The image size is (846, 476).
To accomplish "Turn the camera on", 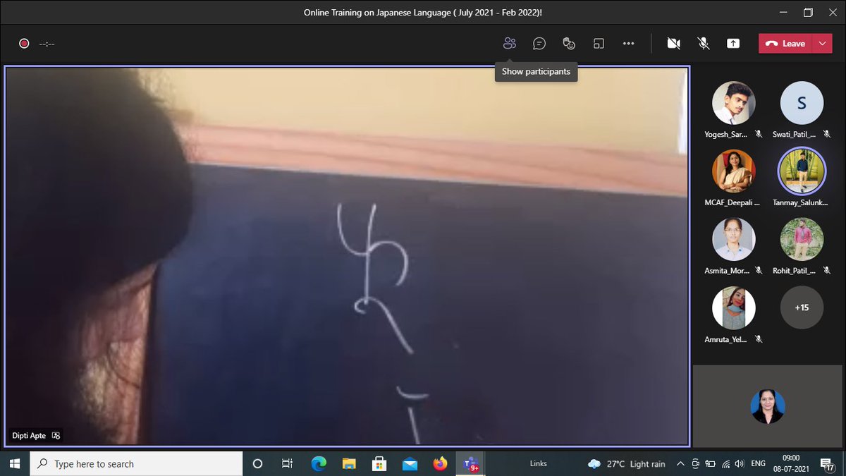I will pos(673,43).
